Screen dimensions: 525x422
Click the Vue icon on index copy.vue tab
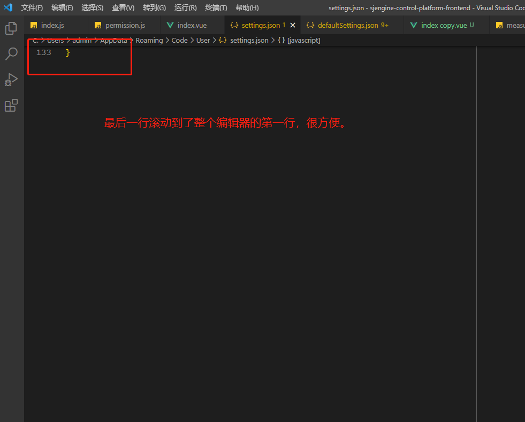pyautogui.click(x=414, y=25)
